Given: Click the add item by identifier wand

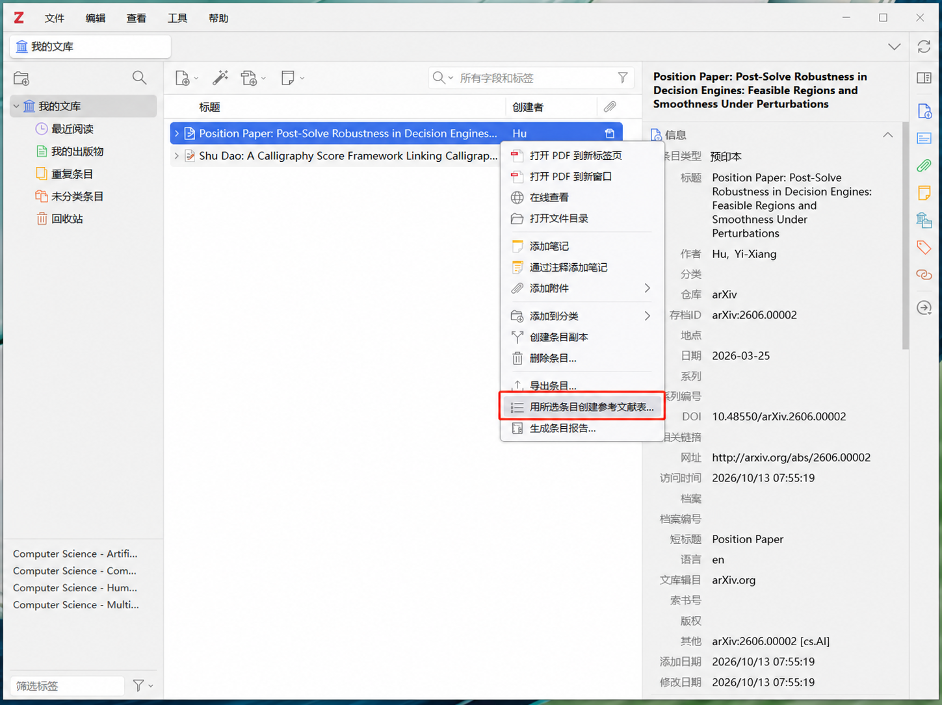Looking at the screenshot, I should (220, 78).
